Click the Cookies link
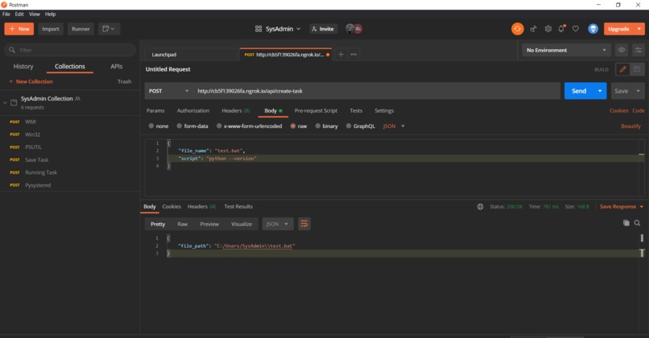The width and height of the screenshot is (649, 338). (x=618, y=111)
